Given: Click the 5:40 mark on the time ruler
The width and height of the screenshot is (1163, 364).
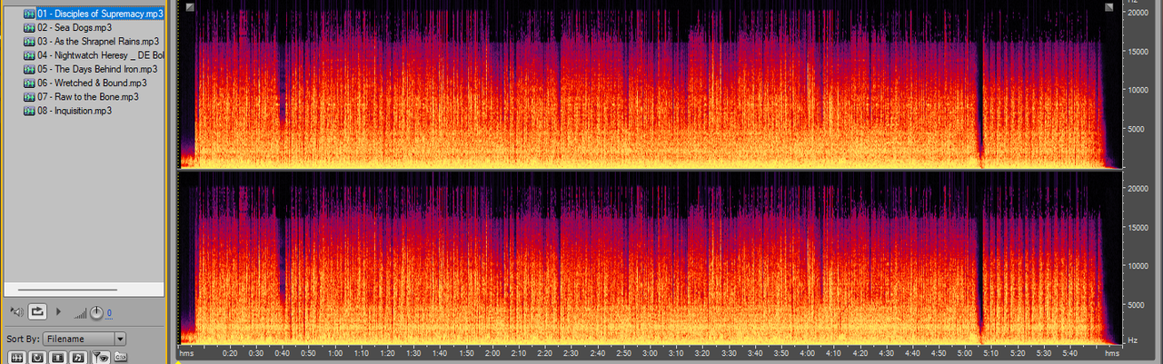Looking at the screenshot, I should pos(1069,352).
